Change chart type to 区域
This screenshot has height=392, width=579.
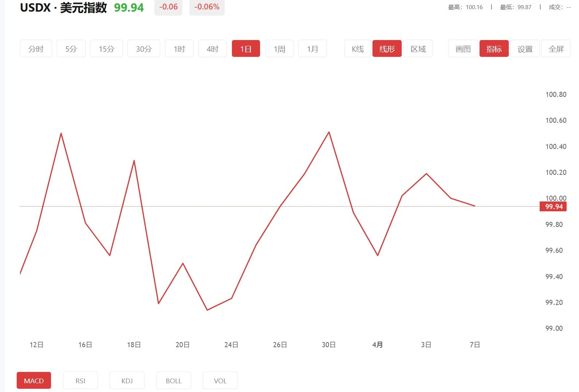pos(418,49)
